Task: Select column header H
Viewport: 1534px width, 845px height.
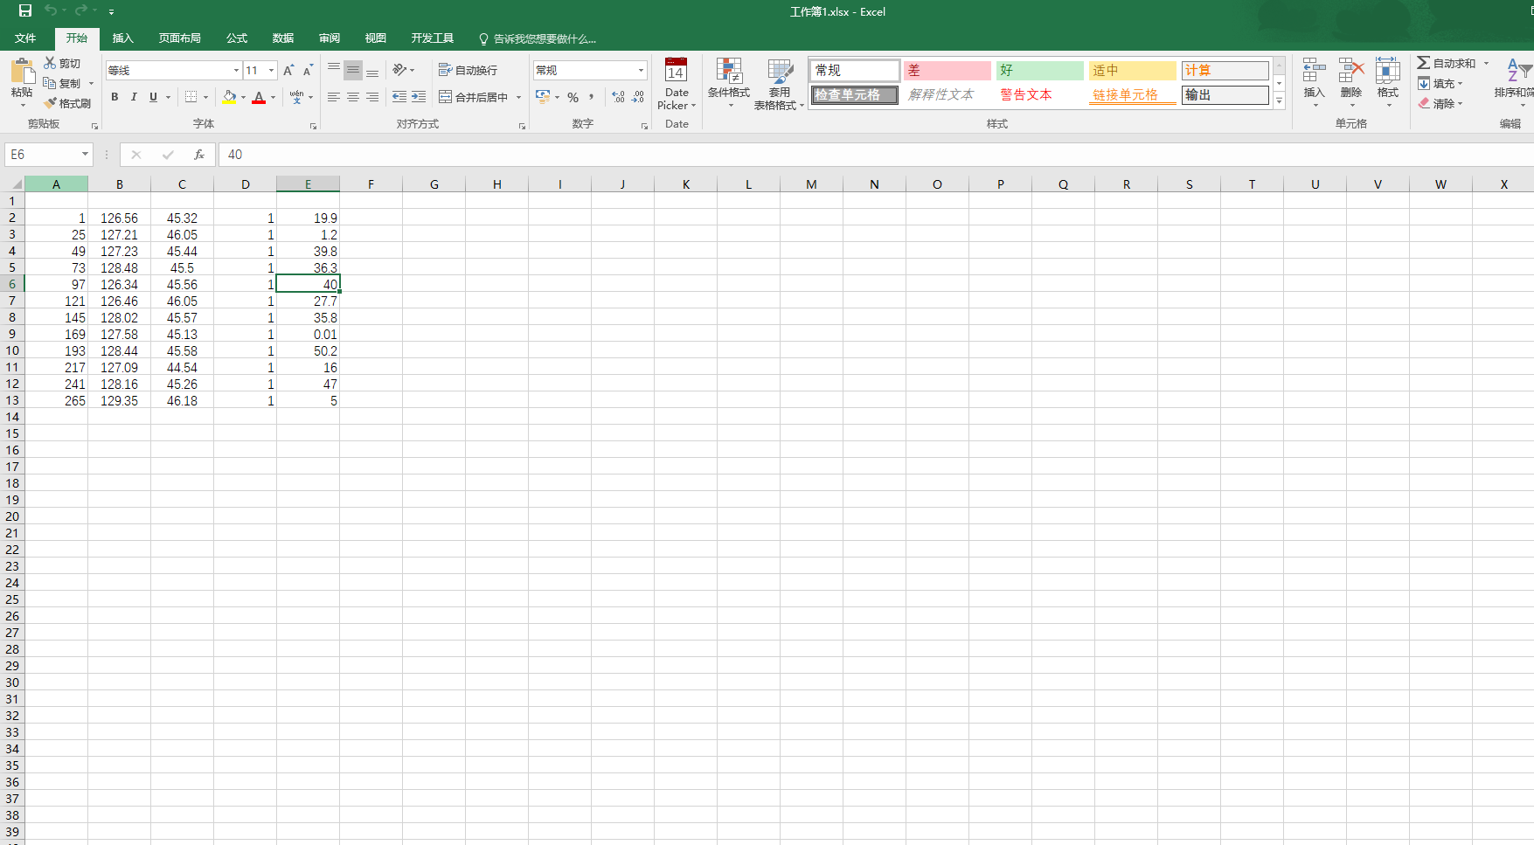Action: point(497,184)
